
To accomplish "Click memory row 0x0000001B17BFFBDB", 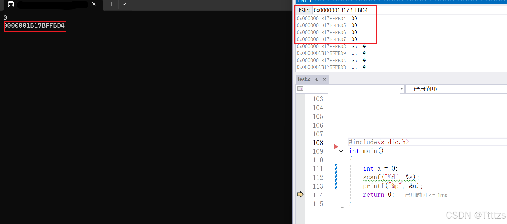I will tap(331, 67).
